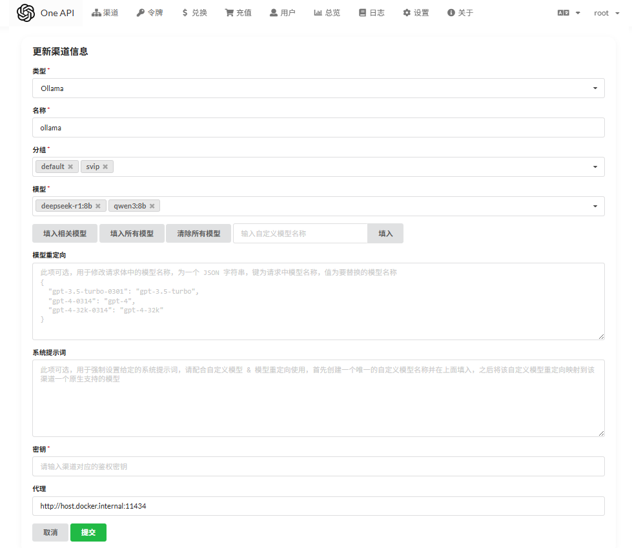Open the 用户 users page
Image resolution: width=632 pixels, height=548 pixels.
[x=283, y=13]
